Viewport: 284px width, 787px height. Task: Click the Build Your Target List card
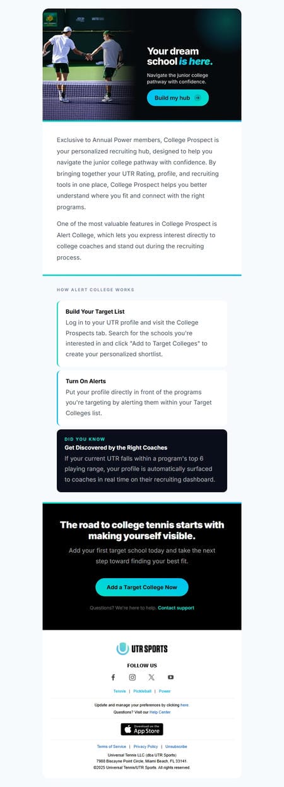(142, 333)
